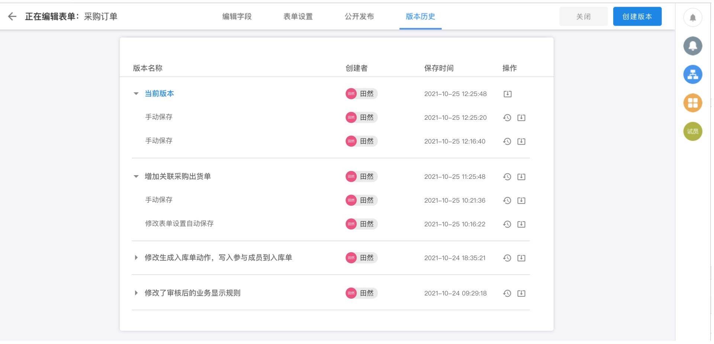
Task: Export the 修改表单设置自动保存 version
Action: tap(521, 224)
